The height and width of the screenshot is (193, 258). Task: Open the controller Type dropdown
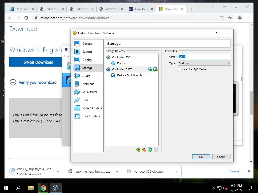click(204, 63)
